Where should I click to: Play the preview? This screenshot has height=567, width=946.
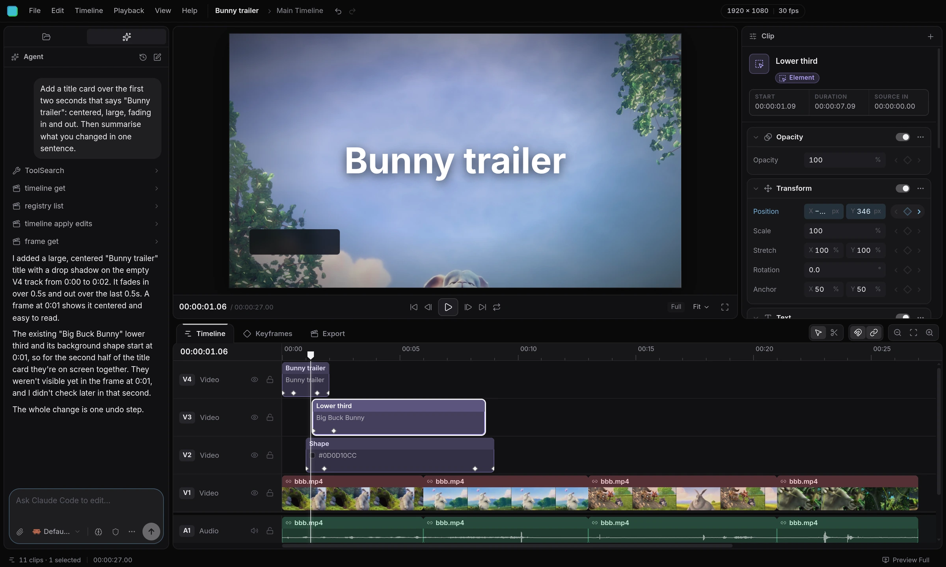[448, 307]
